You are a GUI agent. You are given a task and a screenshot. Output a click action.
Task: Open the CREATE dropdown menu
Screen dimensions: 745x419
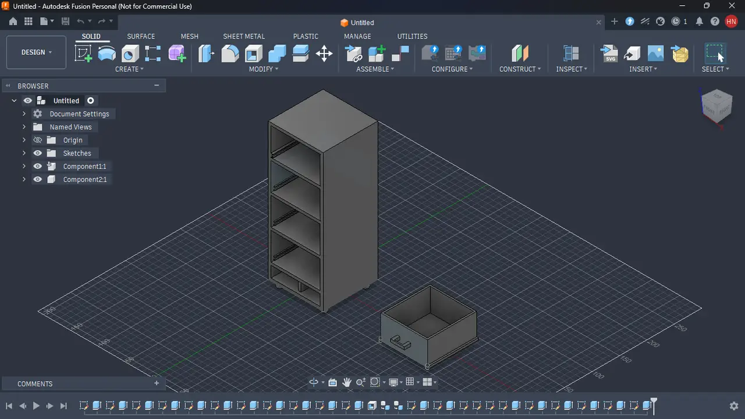[129, 69]
